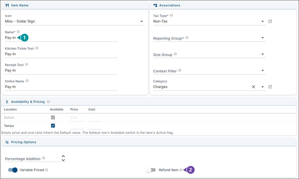The image size is (299, 179).
Task: Open the Size Group dropdown
Action: pyautogui.click(x=262, y=54)
